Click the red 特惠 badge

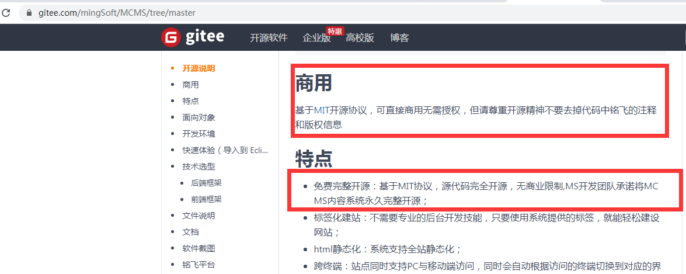pos(335,31)
